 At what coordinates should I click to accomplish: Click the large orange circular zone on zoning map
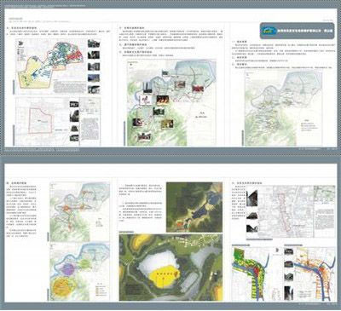[62, 287]
